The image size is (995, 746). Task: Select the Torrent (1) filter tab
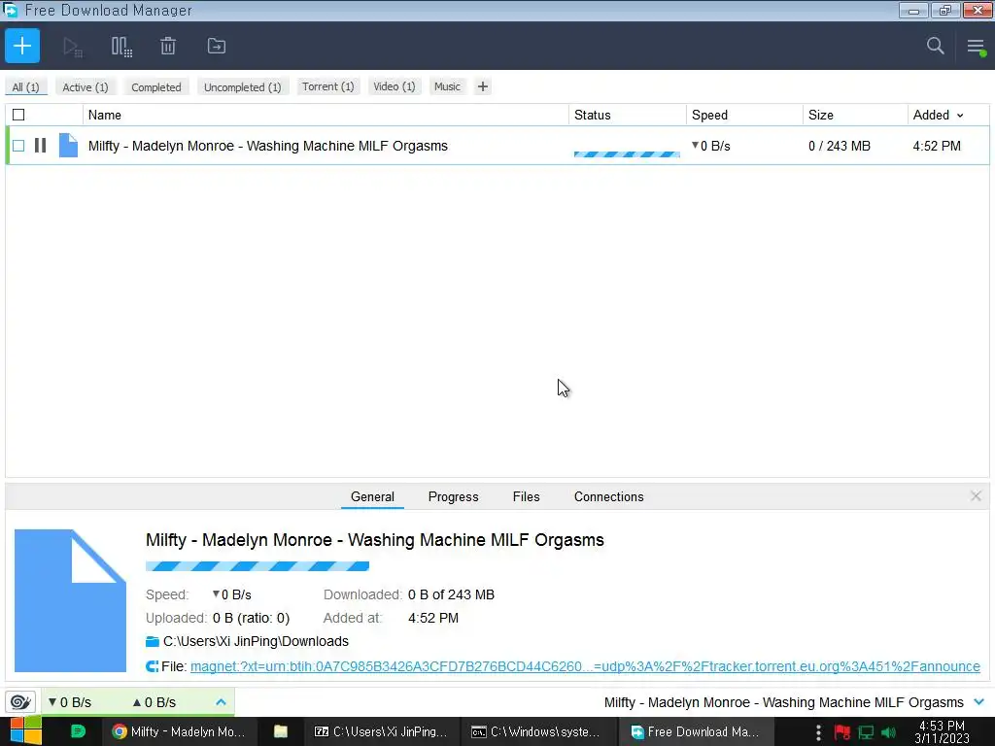coord(328,86)
